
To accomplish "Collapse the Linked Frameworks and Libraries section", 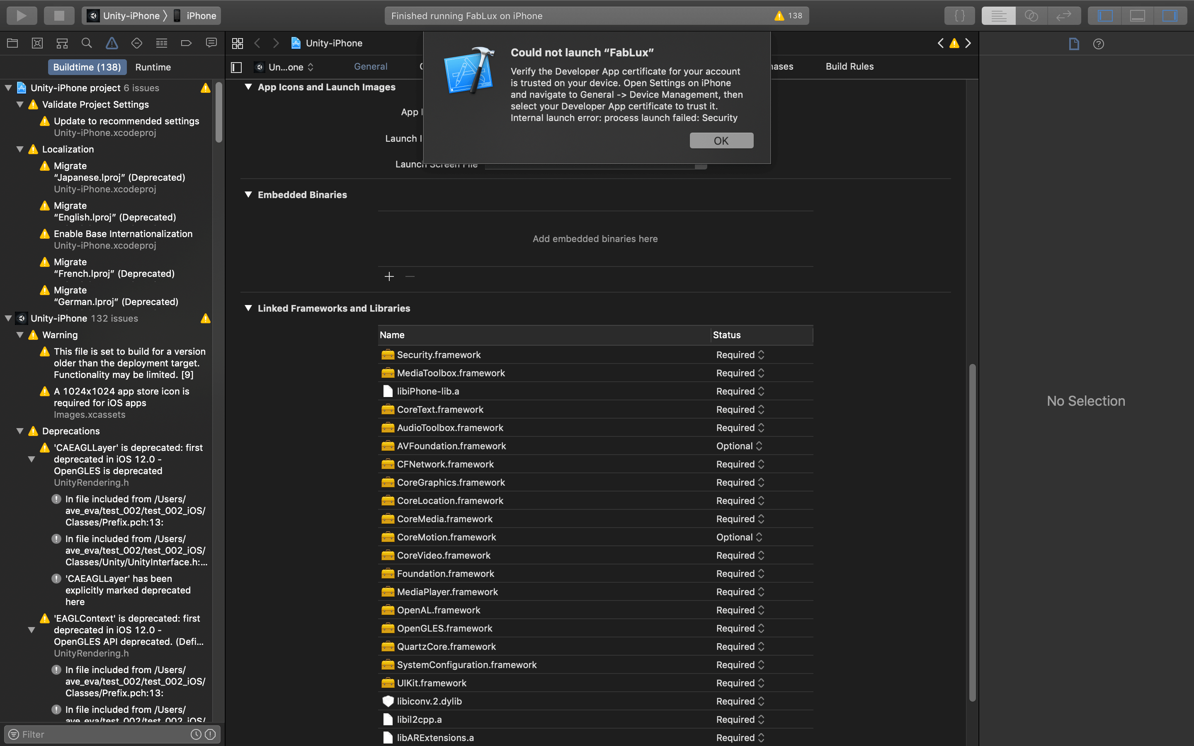I will (248, 308).
